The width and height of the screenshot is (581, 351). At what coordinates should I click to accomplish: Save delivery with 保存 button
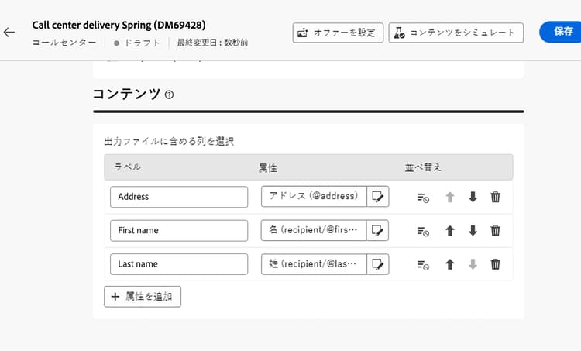point(560,32)
